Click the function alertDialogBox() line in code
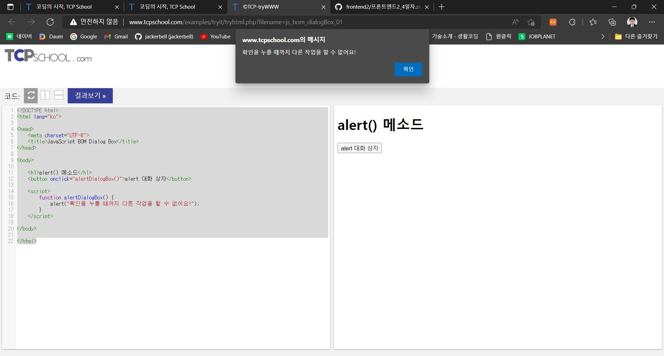 (76, 197)
